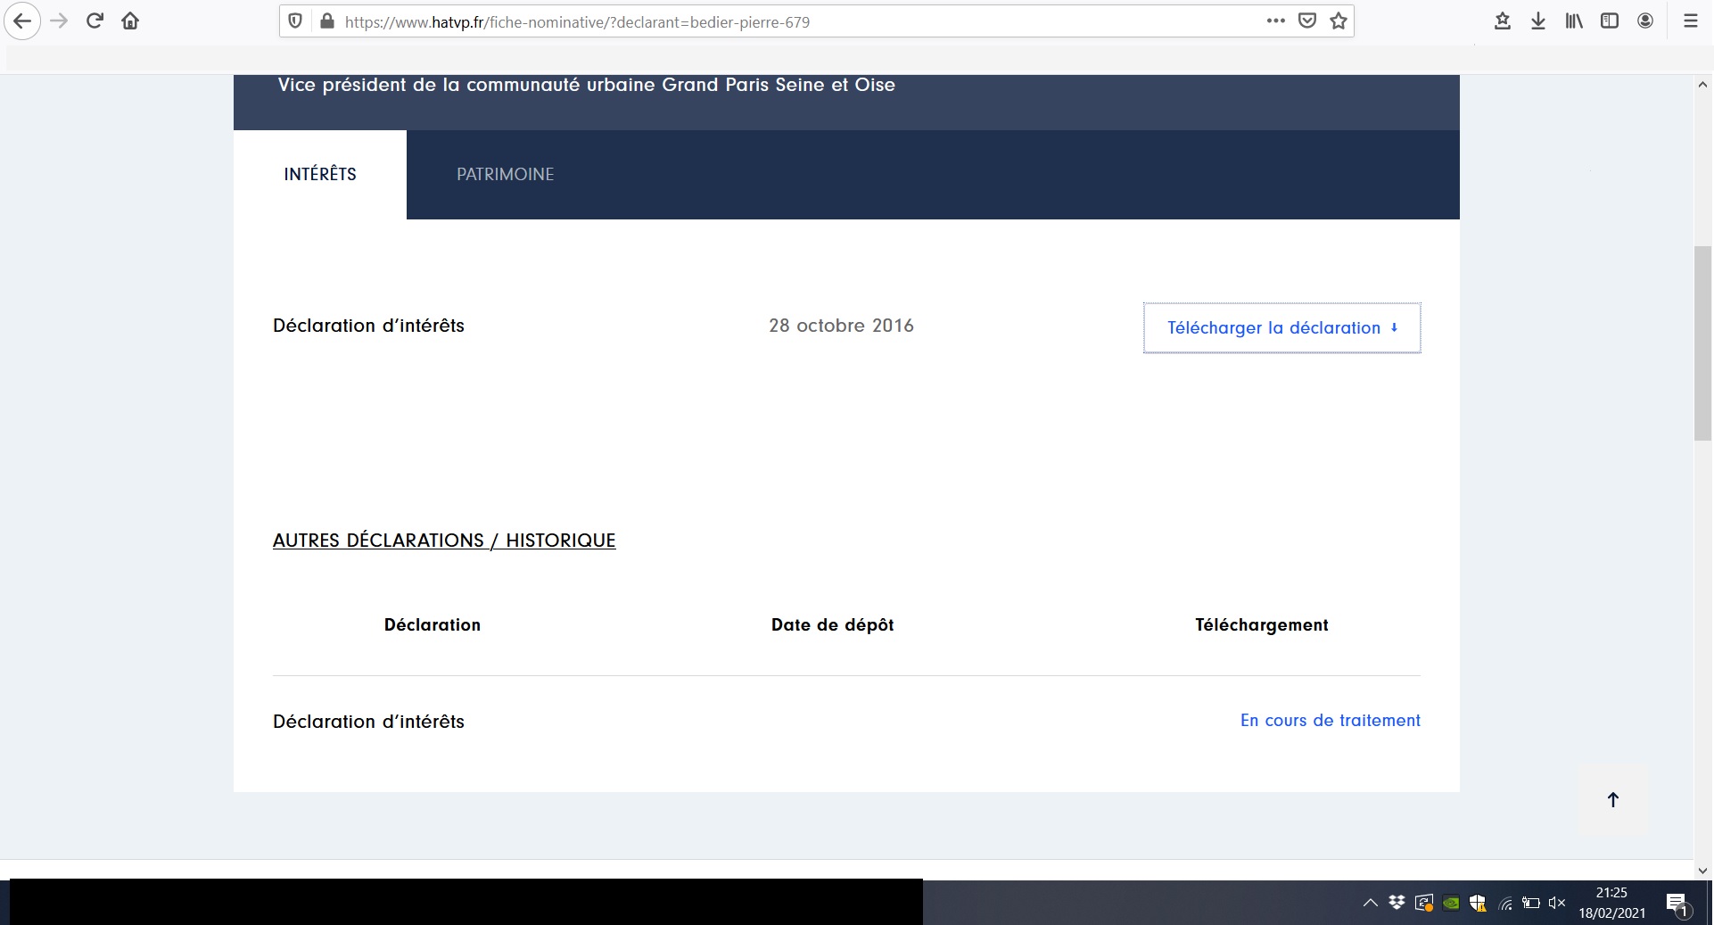Click the back-to-top arrow button

pos(1612,800)
